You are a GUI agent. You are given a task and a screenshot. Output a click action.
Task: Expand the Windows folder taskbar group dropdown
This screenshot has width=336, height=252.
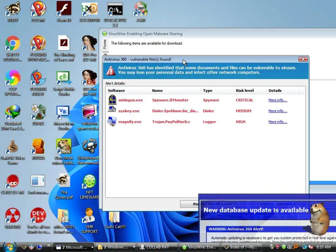click(x=134, y=247)
